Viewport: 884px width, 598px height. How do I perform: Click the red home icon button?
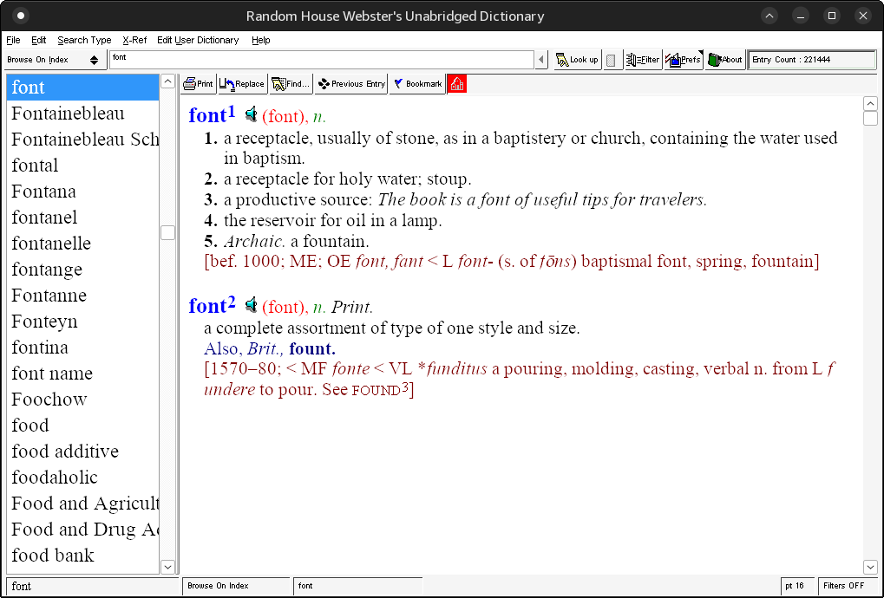pyautogui.click(x=456, y=84)
